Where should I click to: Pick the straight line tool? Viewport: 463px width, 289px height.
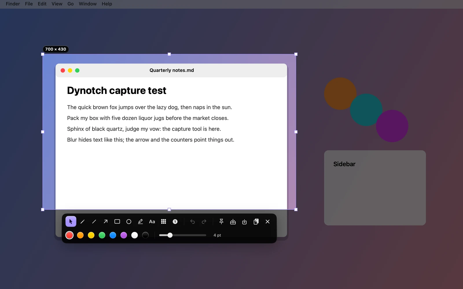point(94,222)
